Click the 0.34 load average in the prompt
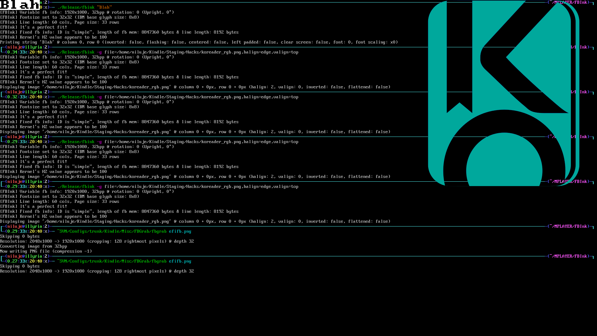This screenshot has height=336, width=597. click(12, 52)
